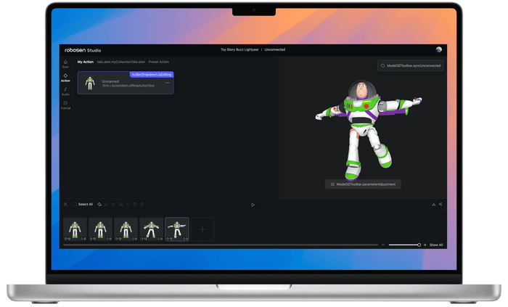Open the three-dot menu on Unnamed action
This screenshot has width=508, height=307.
(x=168, y=83)
